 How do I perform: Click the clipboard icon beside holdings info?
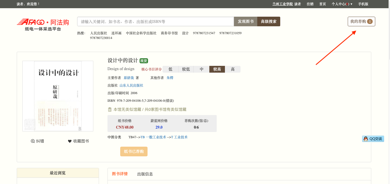(110, 109)
